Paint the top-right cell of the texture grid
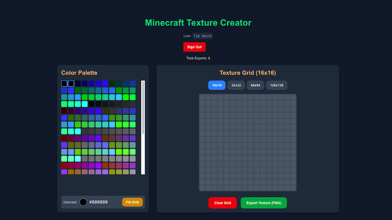Screen dimensions: 392x220 [x=293, y=97]
